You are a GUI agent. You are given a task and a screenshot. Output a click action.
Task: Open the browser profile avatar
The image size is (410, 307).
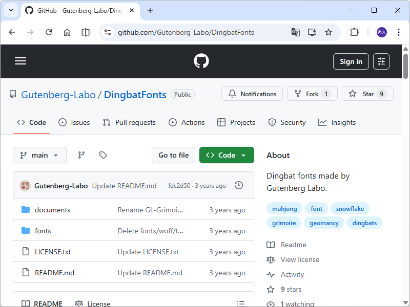point(381,32)
